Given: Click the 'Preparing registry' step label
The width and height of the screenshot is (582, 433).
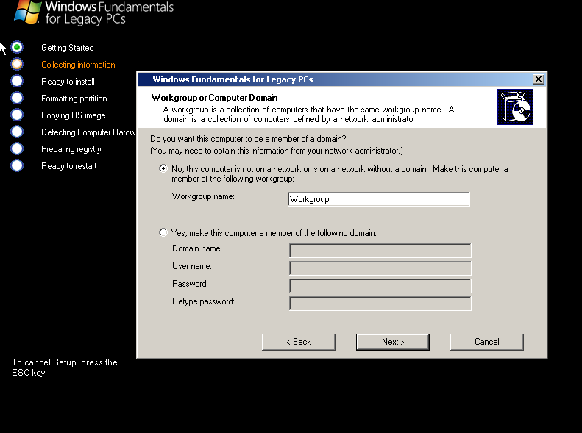Looking at the screenshot, I should tap(71, 149).
